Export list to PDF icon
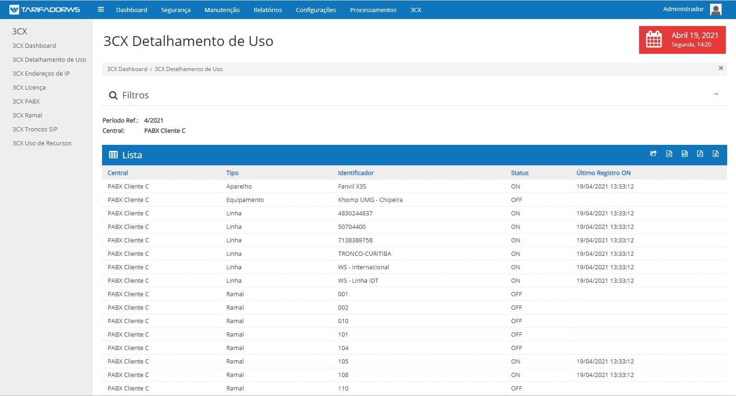The height and width of the screenshot is (396, 736). tap(700, 154)
